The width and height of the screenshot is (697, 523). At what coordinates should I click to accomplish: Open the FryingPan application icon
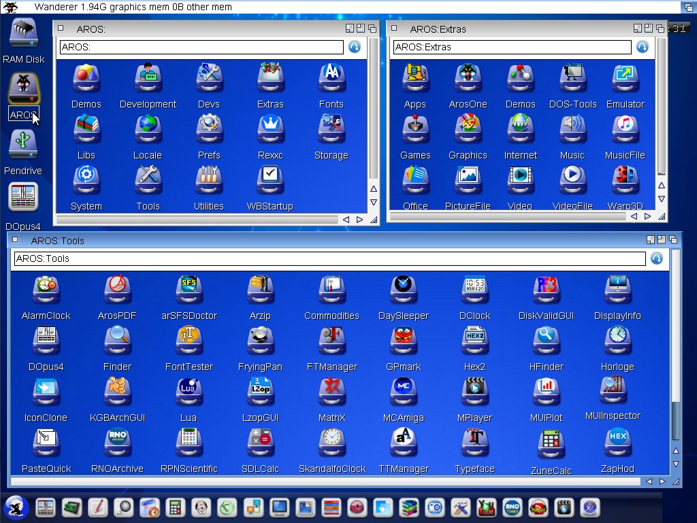[x=260, y=342]
